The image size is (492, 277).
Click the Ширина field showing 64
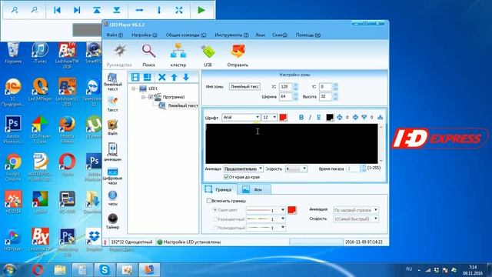pos(286,97)
